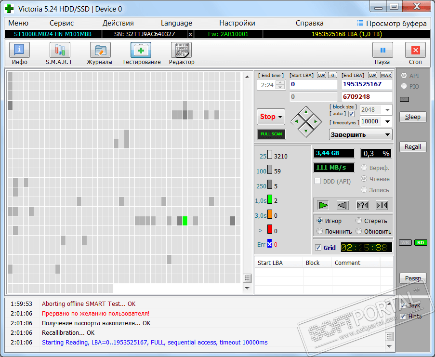Click the green Victoria cross title icon
Viewport: 435px width, 357px height.
[9, 9]
